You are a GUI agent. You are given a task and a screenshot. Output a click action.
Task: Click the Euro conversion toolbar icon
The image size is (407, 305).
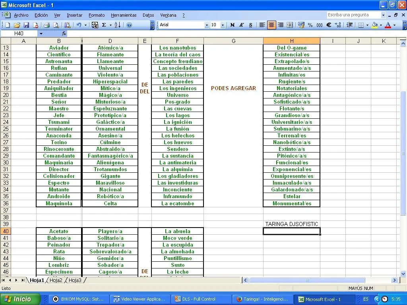pos(95,25)
